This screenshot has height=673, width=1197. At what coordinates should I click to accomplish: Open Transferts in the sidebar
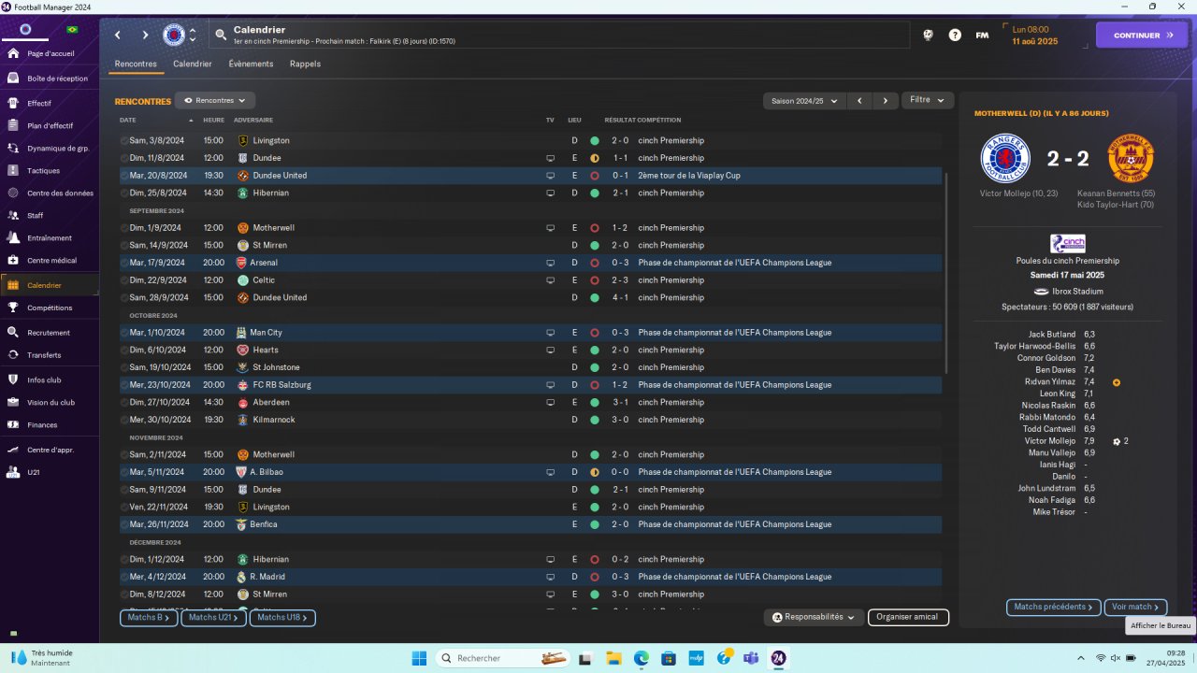44,354
